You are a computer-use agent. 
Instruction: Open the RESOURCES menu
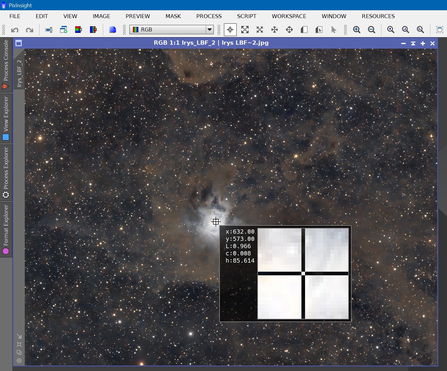[378, 16]
